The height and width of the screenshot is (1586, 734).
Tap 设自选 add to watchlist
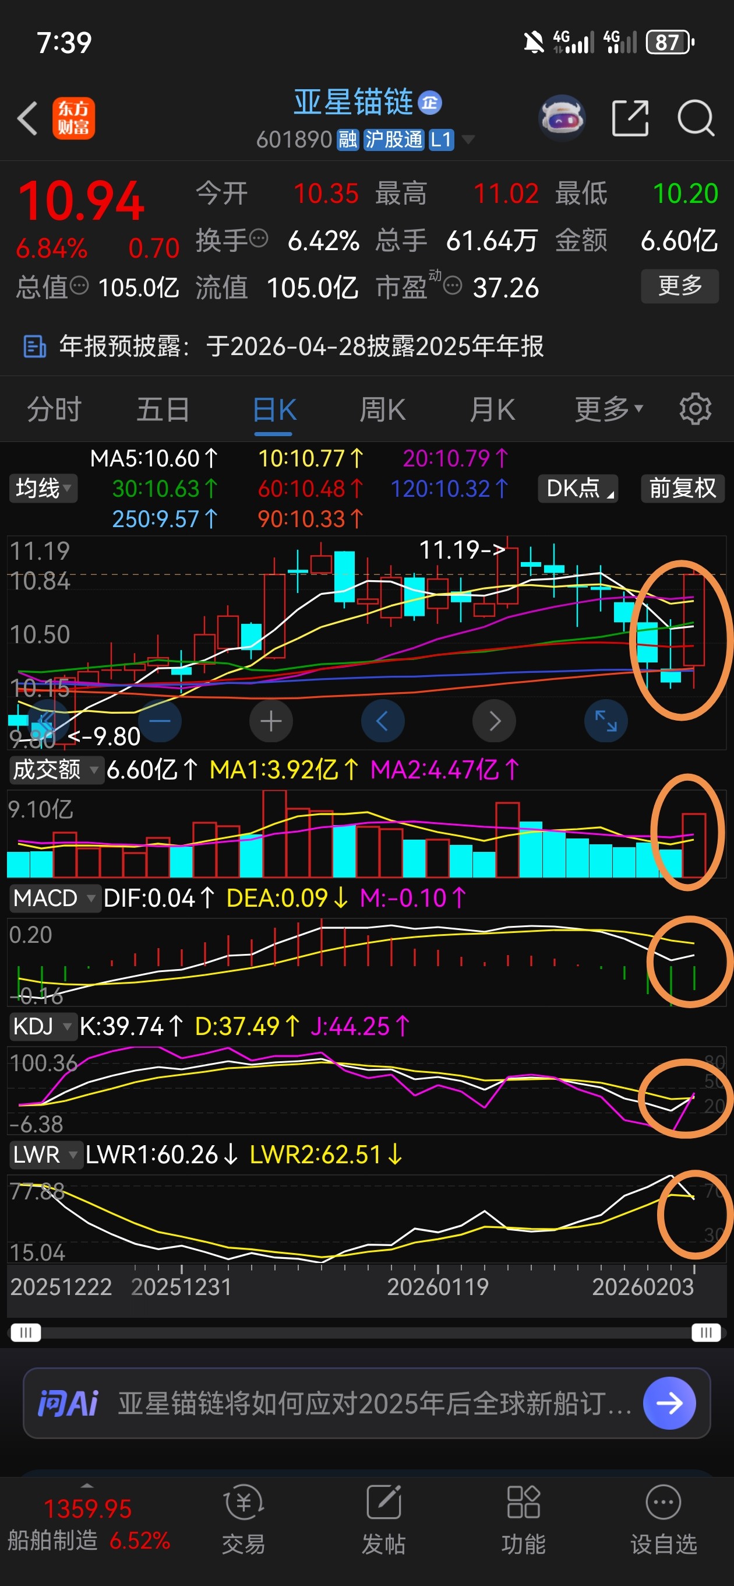tap(664, 1520)
